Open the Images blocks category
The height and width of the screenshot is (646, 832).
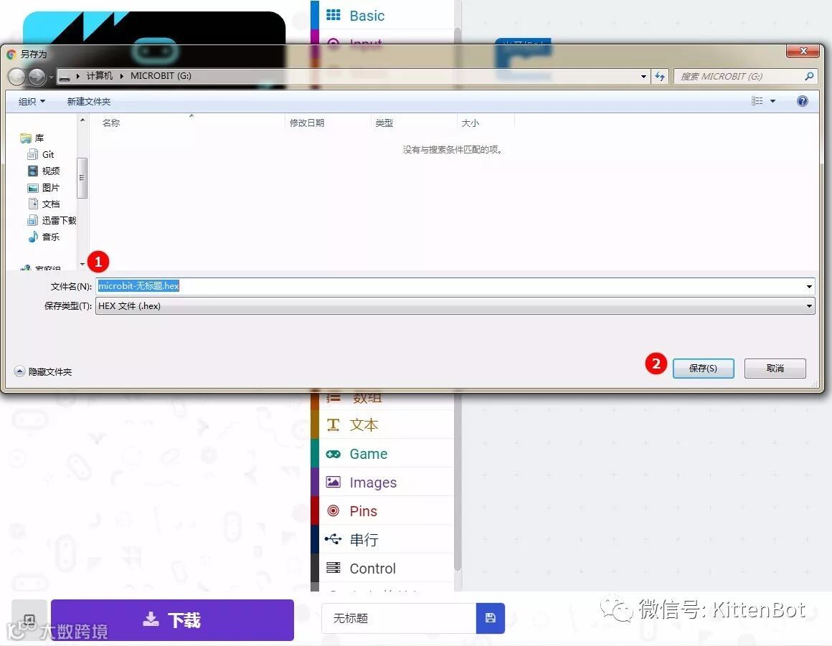coord(382,482)
